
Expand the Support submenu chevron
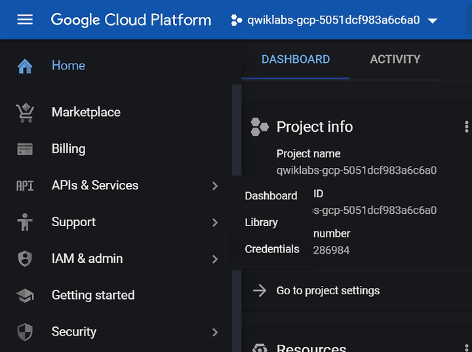click(x=214, y=222)
